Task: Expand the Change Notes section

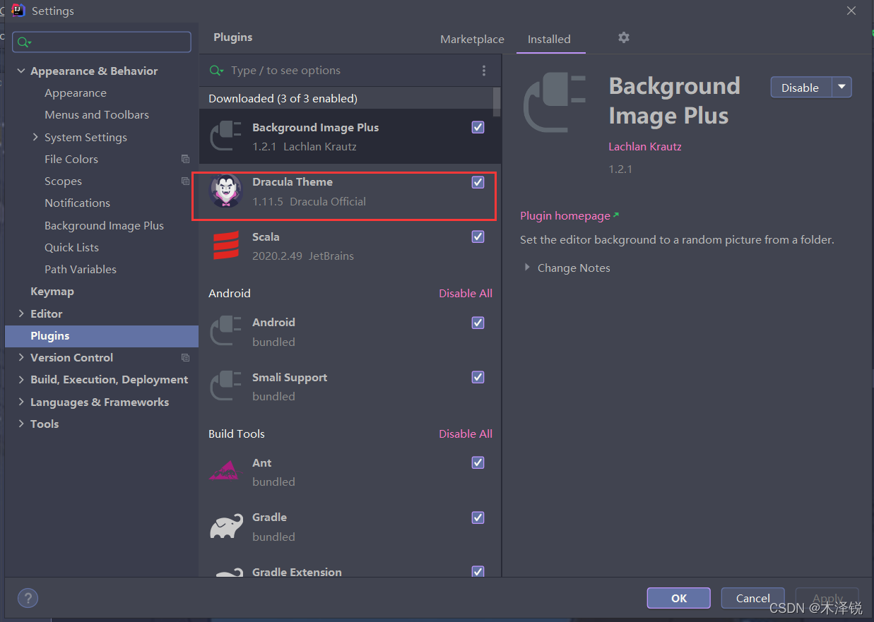Action: point(527,268)
